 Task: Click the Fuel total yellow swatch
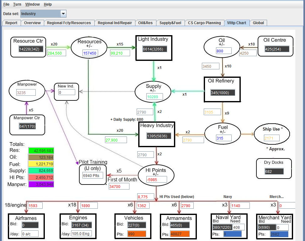41,164
